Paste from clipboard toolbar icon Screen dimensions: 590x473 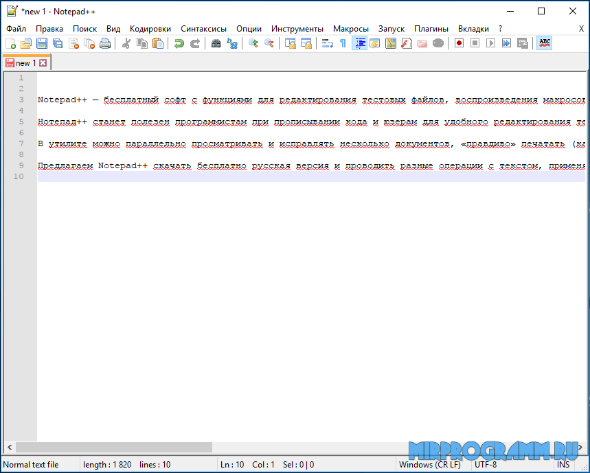pos(158,44)
